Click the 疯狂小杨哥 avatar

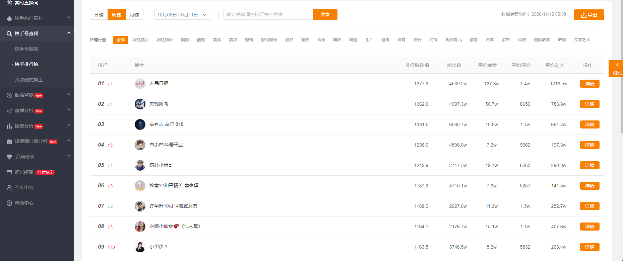point(140,165)
